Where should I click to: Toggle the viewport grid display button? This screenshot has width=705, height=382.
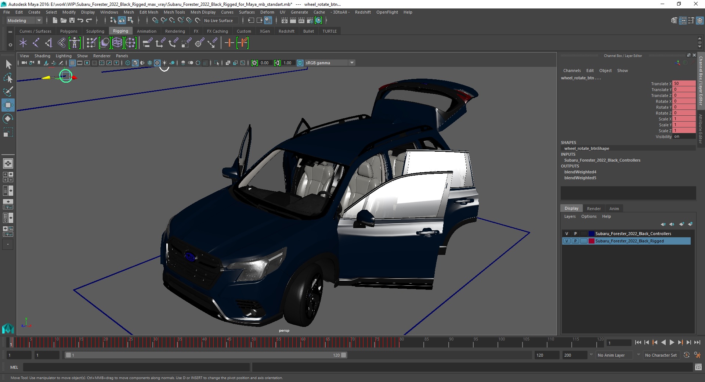click(x=72, y=63)
